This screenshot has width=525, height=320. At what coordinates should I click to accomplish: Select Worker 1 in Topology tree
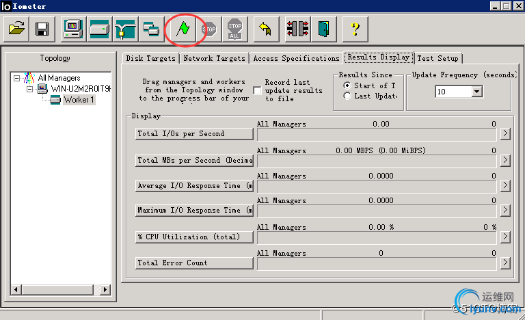[79, 100]
